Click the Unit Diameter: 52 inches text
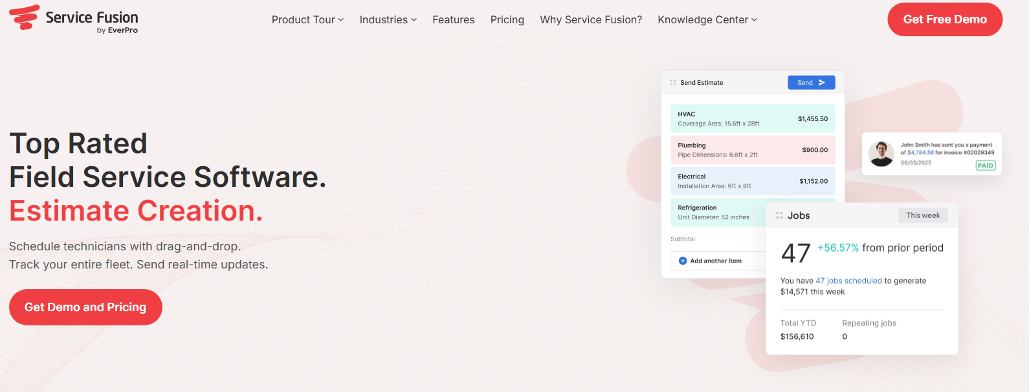This screenshot has height=392, width=1029. [713, 217]
